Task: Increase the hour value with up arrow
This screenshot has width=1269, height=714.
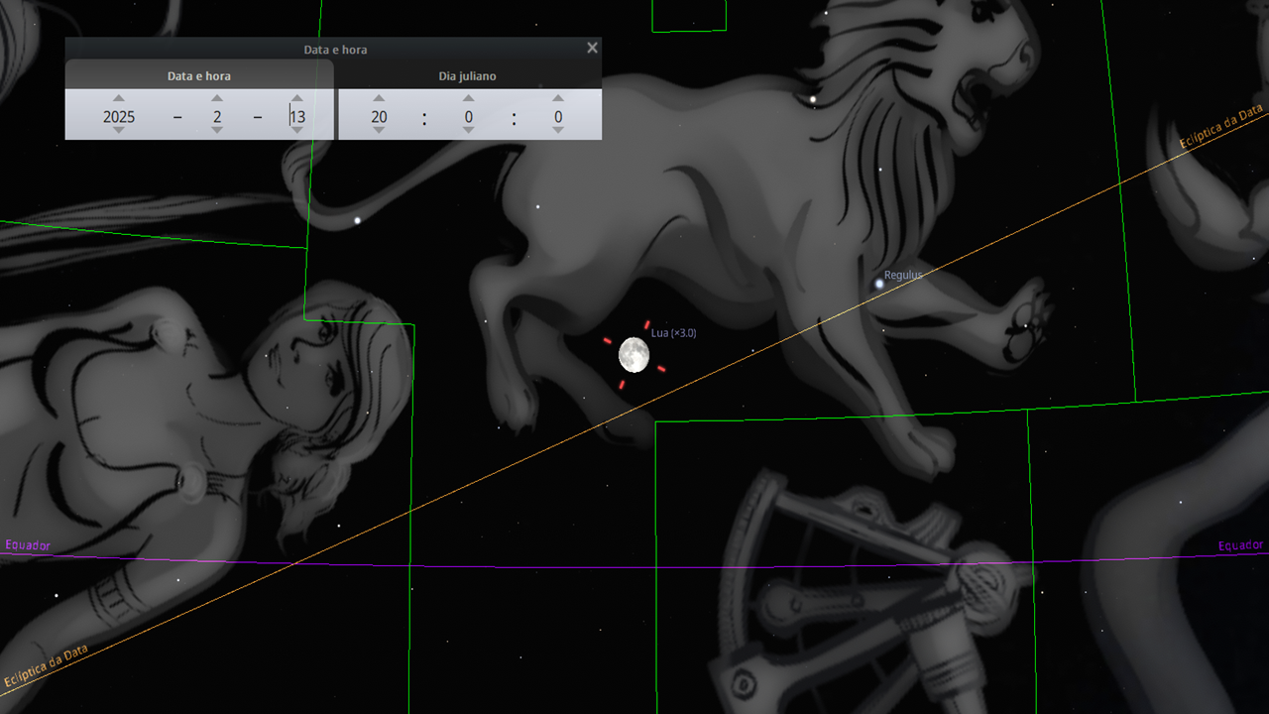Action: [x=379, y=98]
